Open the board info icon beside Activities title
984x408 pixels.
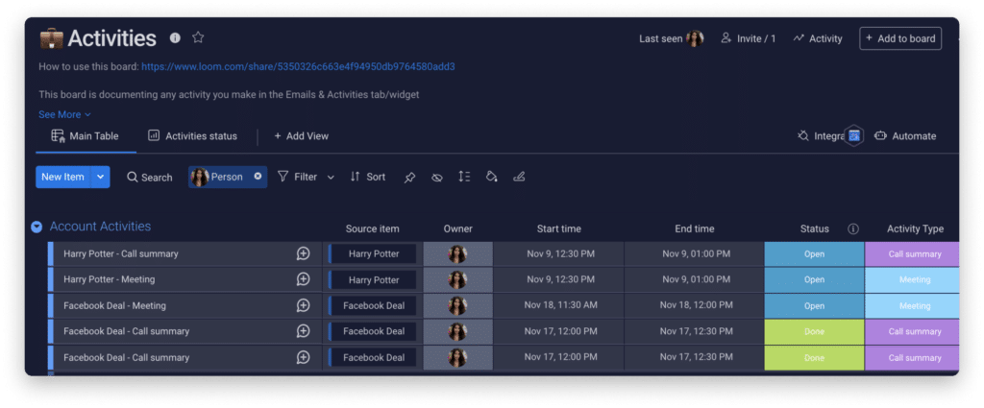pos(175,38)
